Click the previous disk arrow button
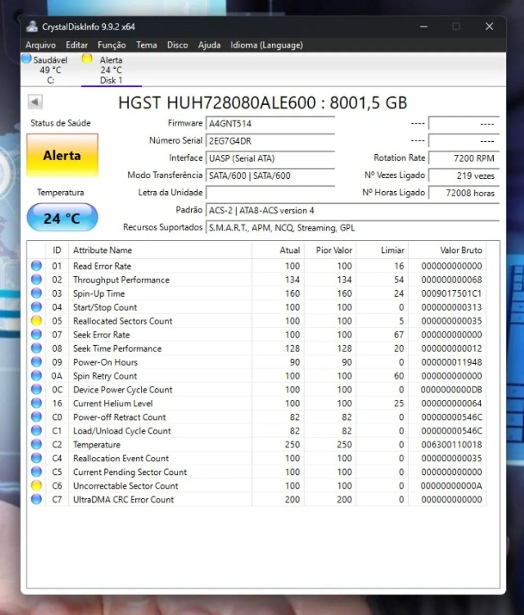The width and height of the screenshot is (524, 615). [x=35, y=102]
